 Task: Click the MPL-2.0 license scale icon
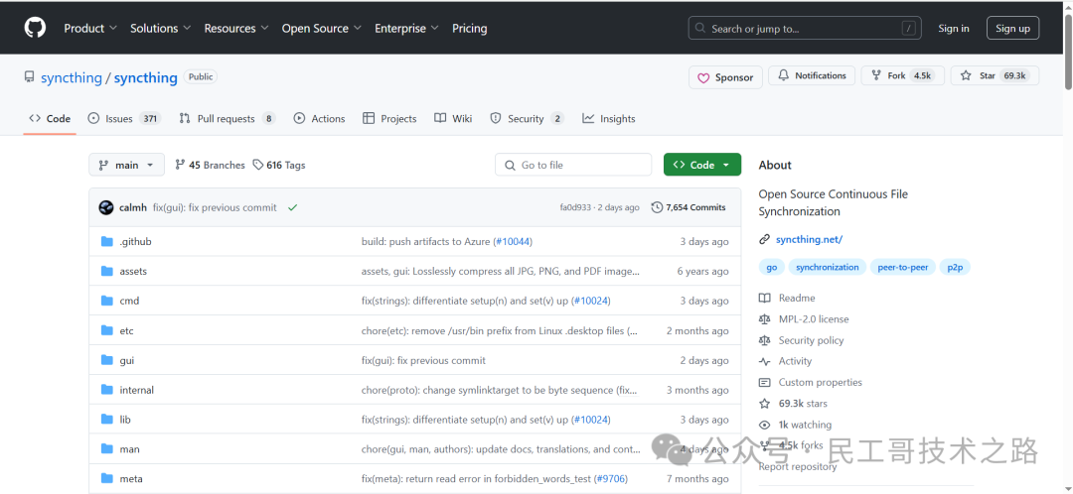click(764, 319)
